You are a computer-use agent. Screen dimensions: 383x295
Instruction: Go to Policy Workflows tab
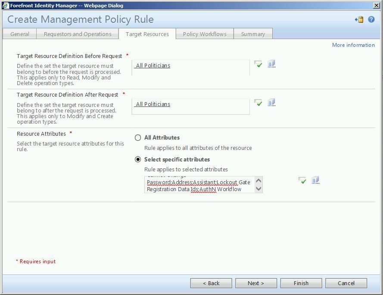coord(205,34)
